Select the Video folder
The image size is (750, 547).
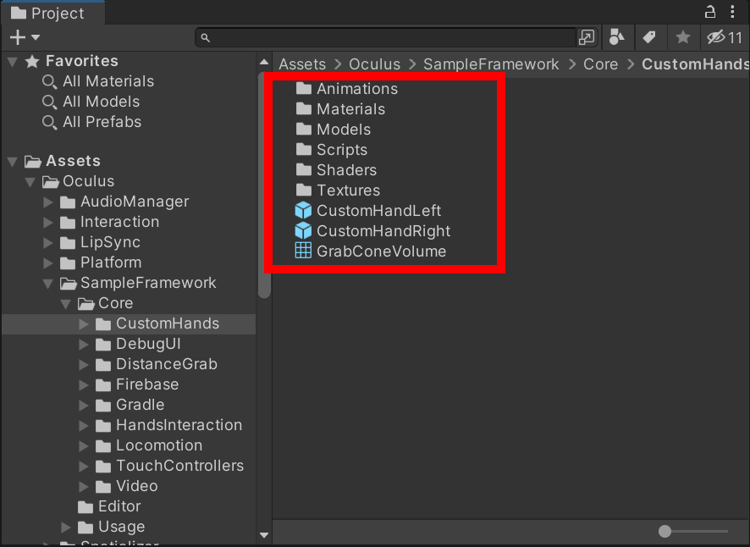pos(127,486)
